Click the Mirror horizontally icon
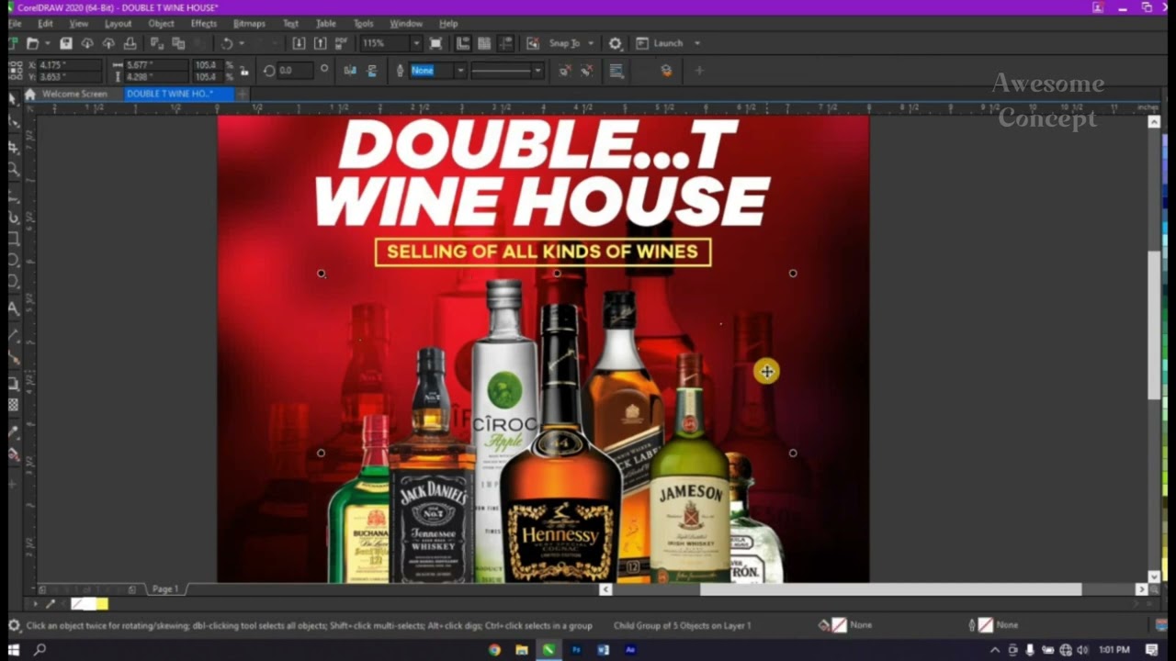The width and height of the screenshot is (1176, 661). (x=350, y=71)
